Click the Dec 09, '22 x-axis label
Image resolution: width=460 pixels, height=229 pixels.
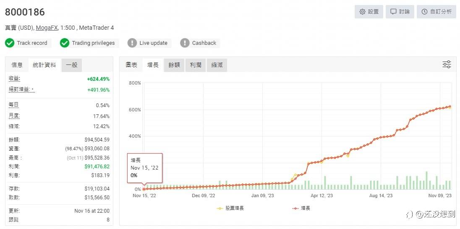point(204,196)
